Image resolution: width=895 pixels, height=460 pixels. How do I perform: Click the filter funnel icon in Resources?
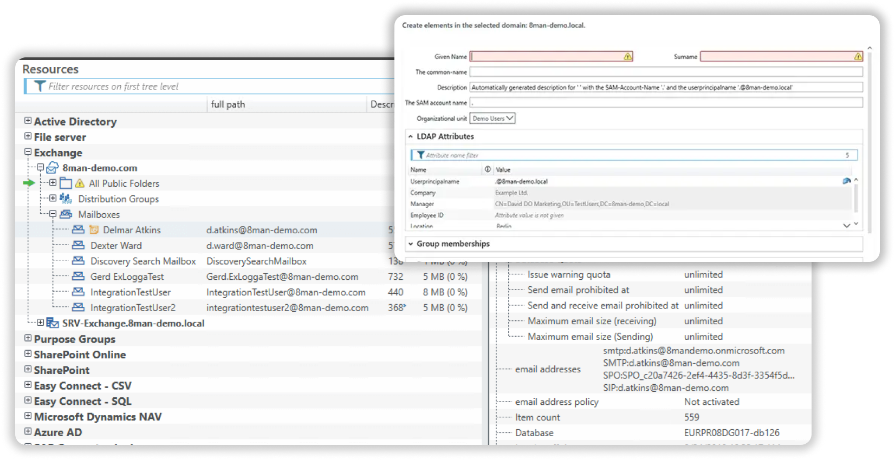[x=40, y=86]
